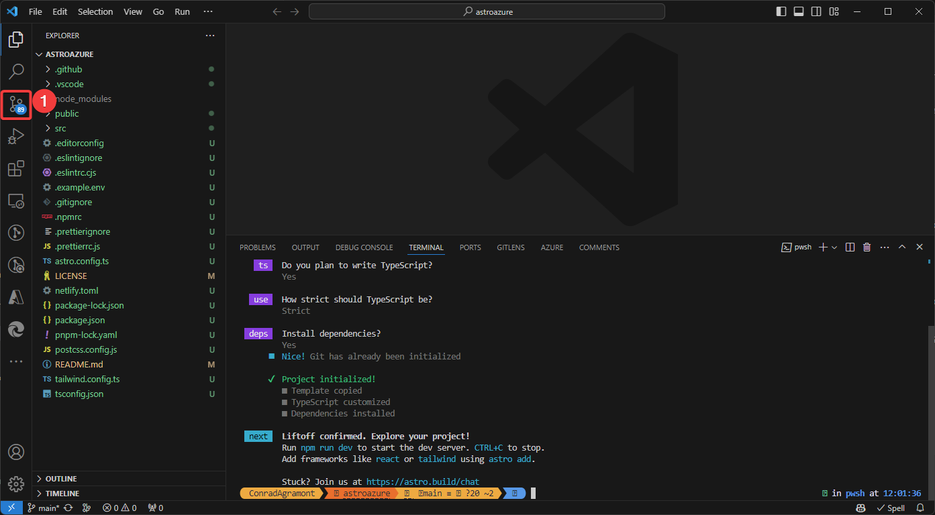Open the terminal launch profile dropdown

click(834, 247)
